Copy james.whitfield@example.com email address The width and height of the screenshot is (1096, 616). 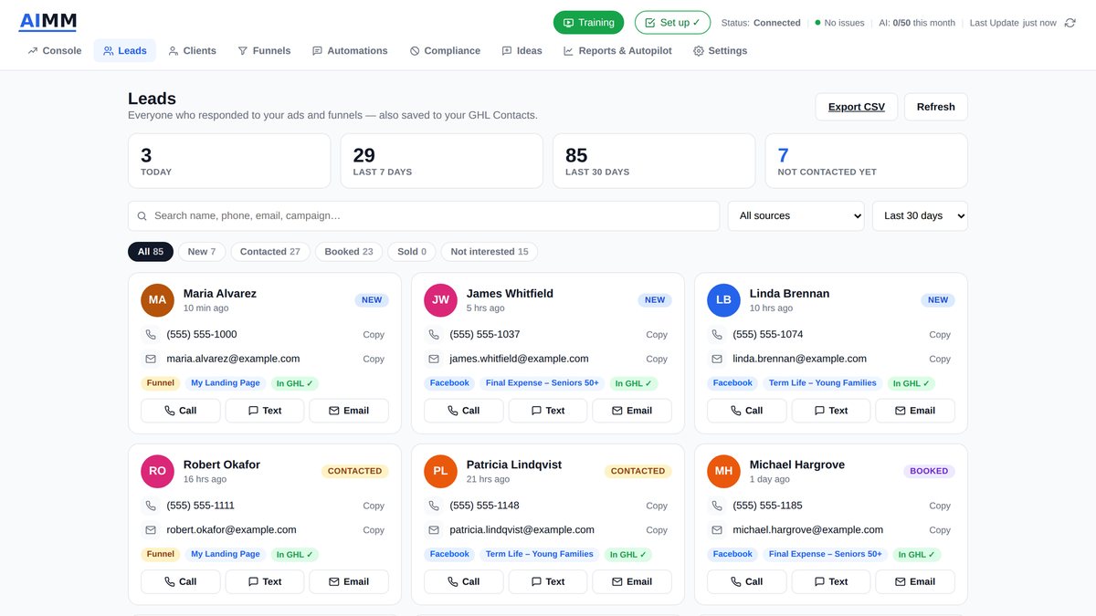click(657, 360)
